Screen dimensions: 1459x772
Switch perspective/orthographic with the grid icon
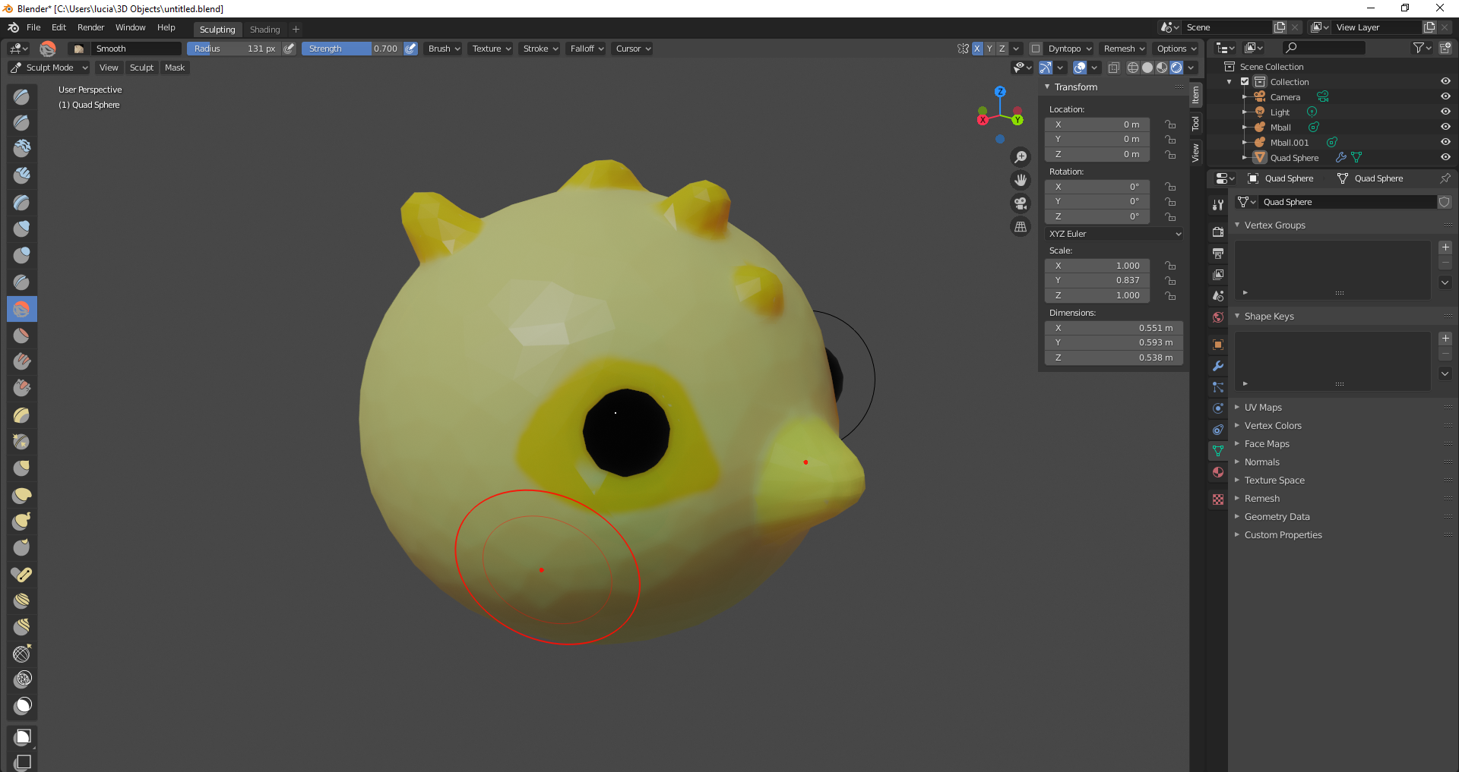[x=1021, y=226]
